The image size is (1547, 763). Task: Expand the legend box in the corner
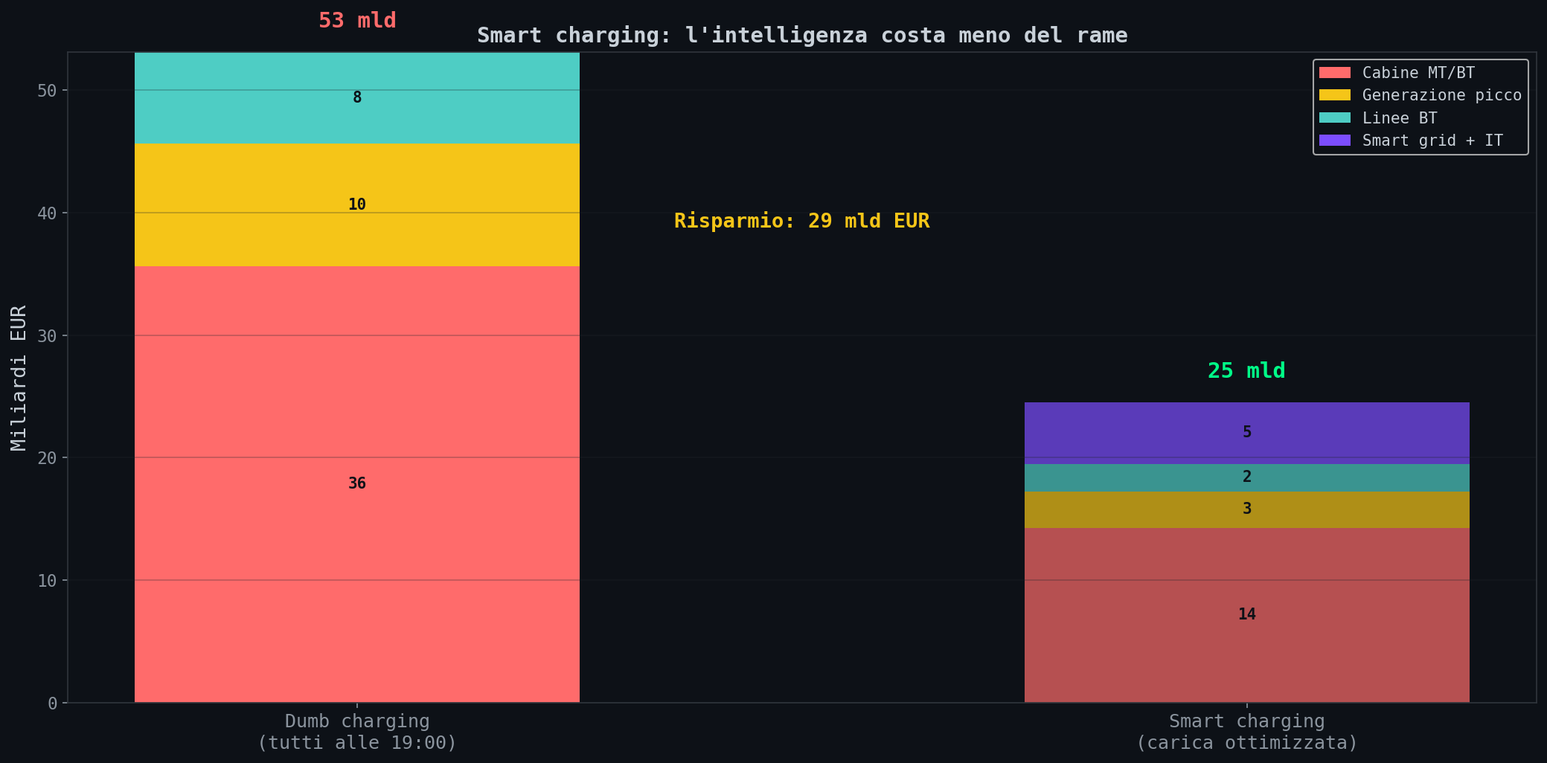(x=1420, y=106)
